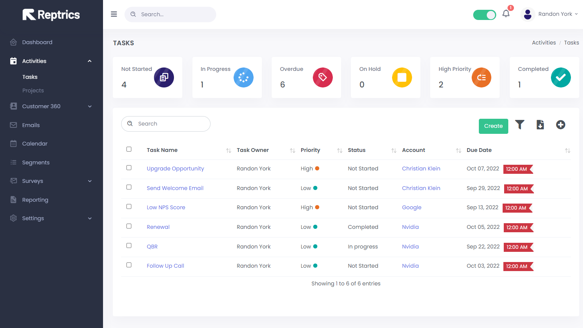Open Projects in the sidebar
The width and height of the screenshot is (583, 328).
coord(33,90)
